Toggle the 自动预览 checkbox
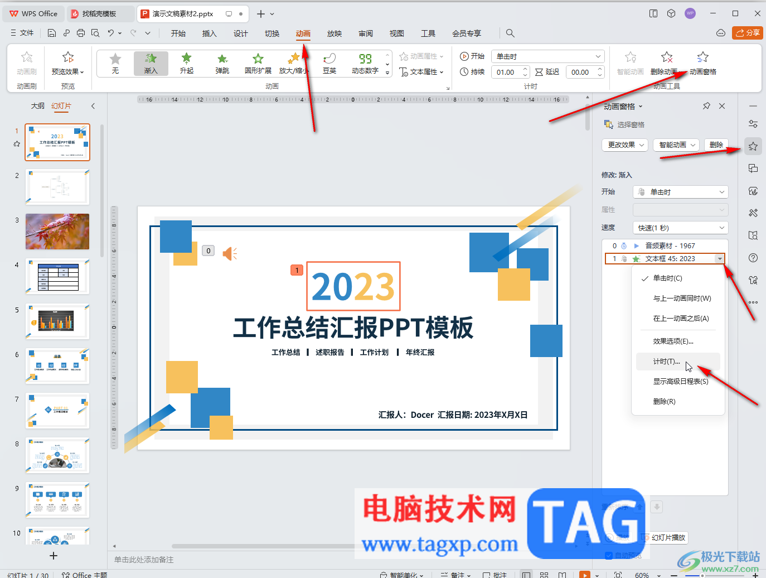Image resolution: width=766 pixels, height=578 pixels. (609, 556)
